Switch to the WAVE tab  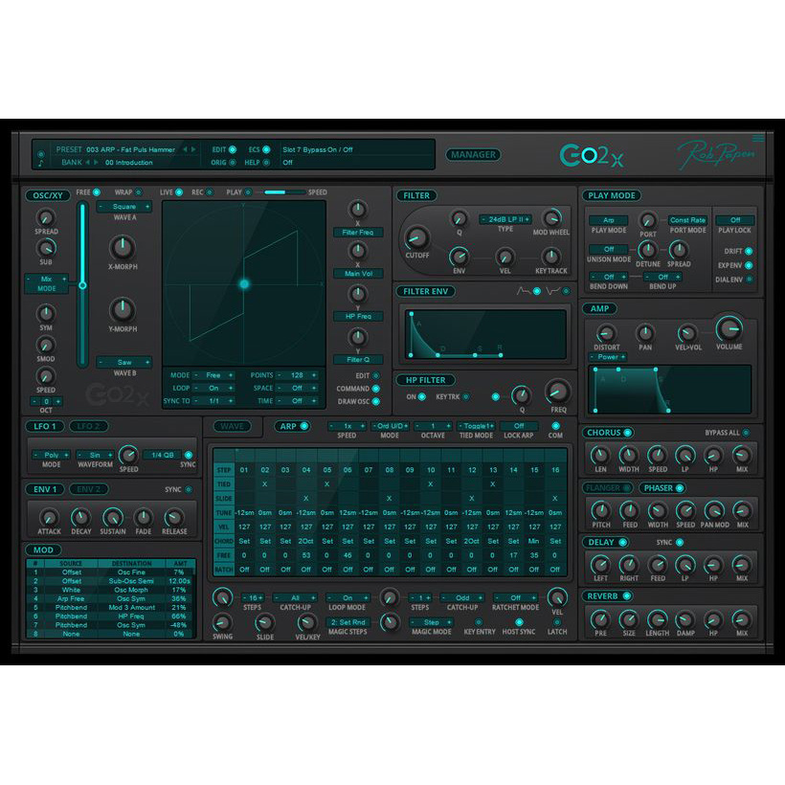[x=232, y=427]
